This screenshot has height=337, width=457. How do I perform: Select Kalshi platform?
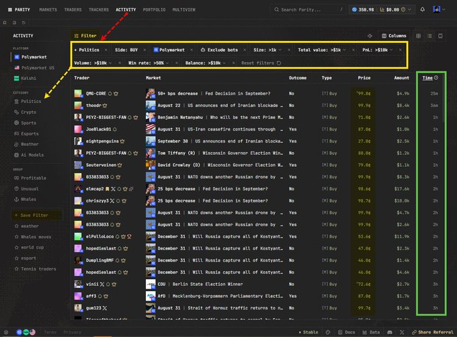coord(25,78)
